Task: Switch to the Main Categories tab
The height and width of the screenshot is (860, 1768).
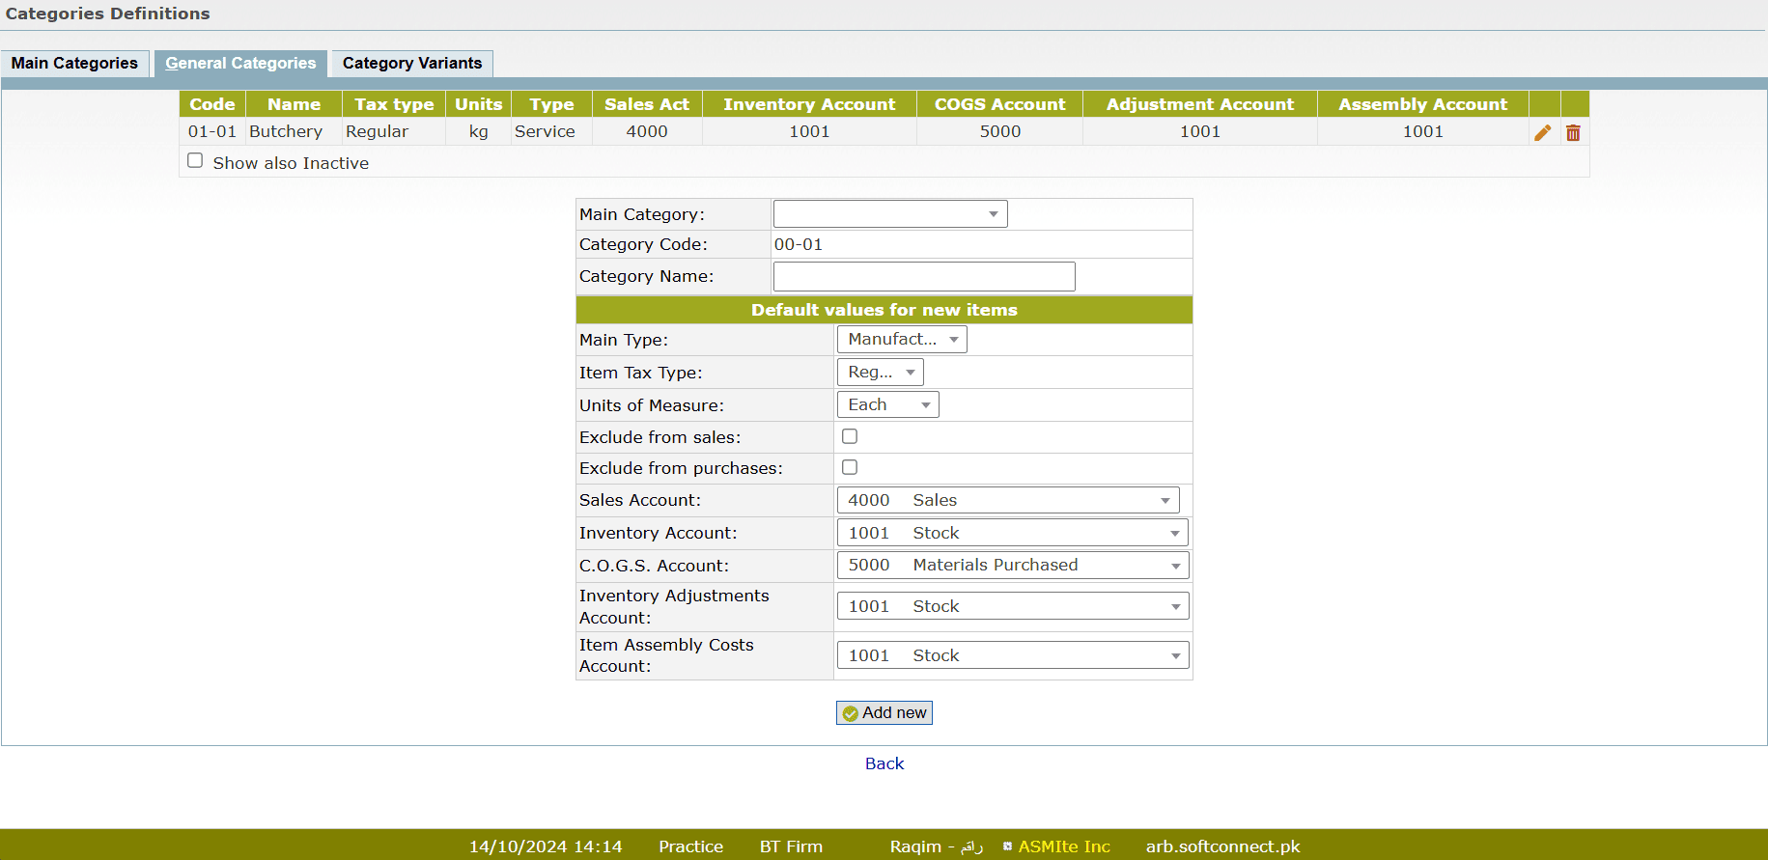Action: click(x=74, y=64)
